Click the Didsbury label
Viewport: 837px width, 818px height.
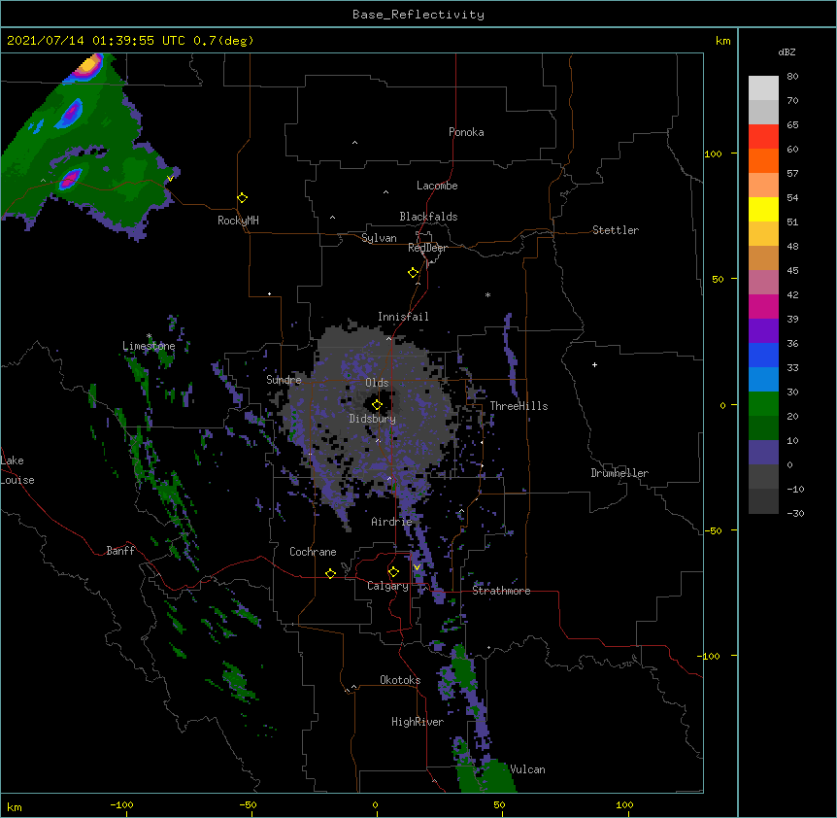pyautogui.click(x=372, y=419)
